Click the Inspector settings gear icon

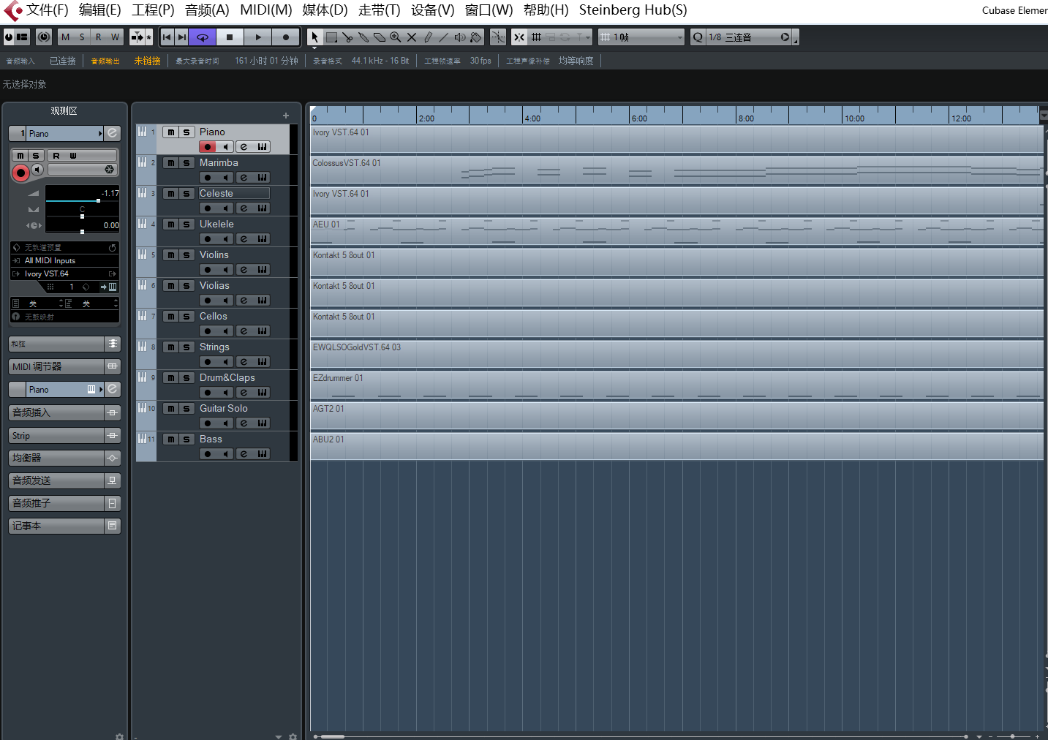[119, 736]
